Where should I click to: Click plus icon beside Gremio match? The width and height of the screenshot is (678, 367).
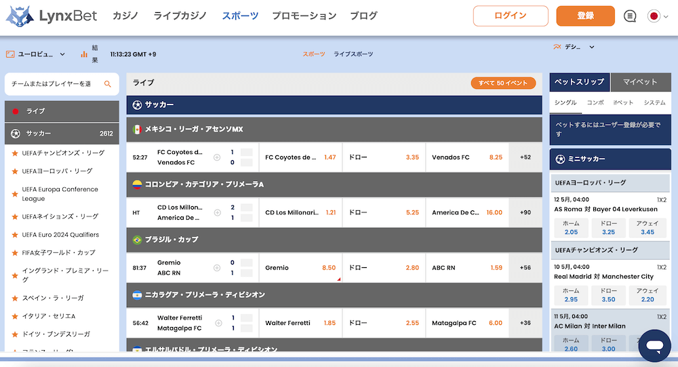tap(217, 268)
